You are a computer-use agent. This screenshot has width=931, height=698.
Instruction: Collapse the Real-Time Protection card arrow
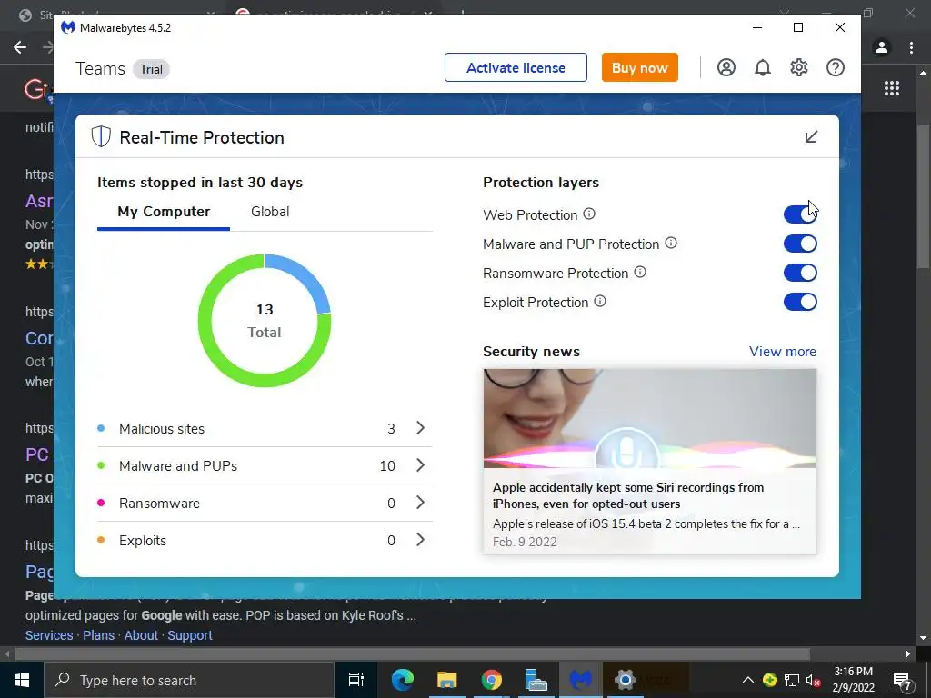point(811,137)
